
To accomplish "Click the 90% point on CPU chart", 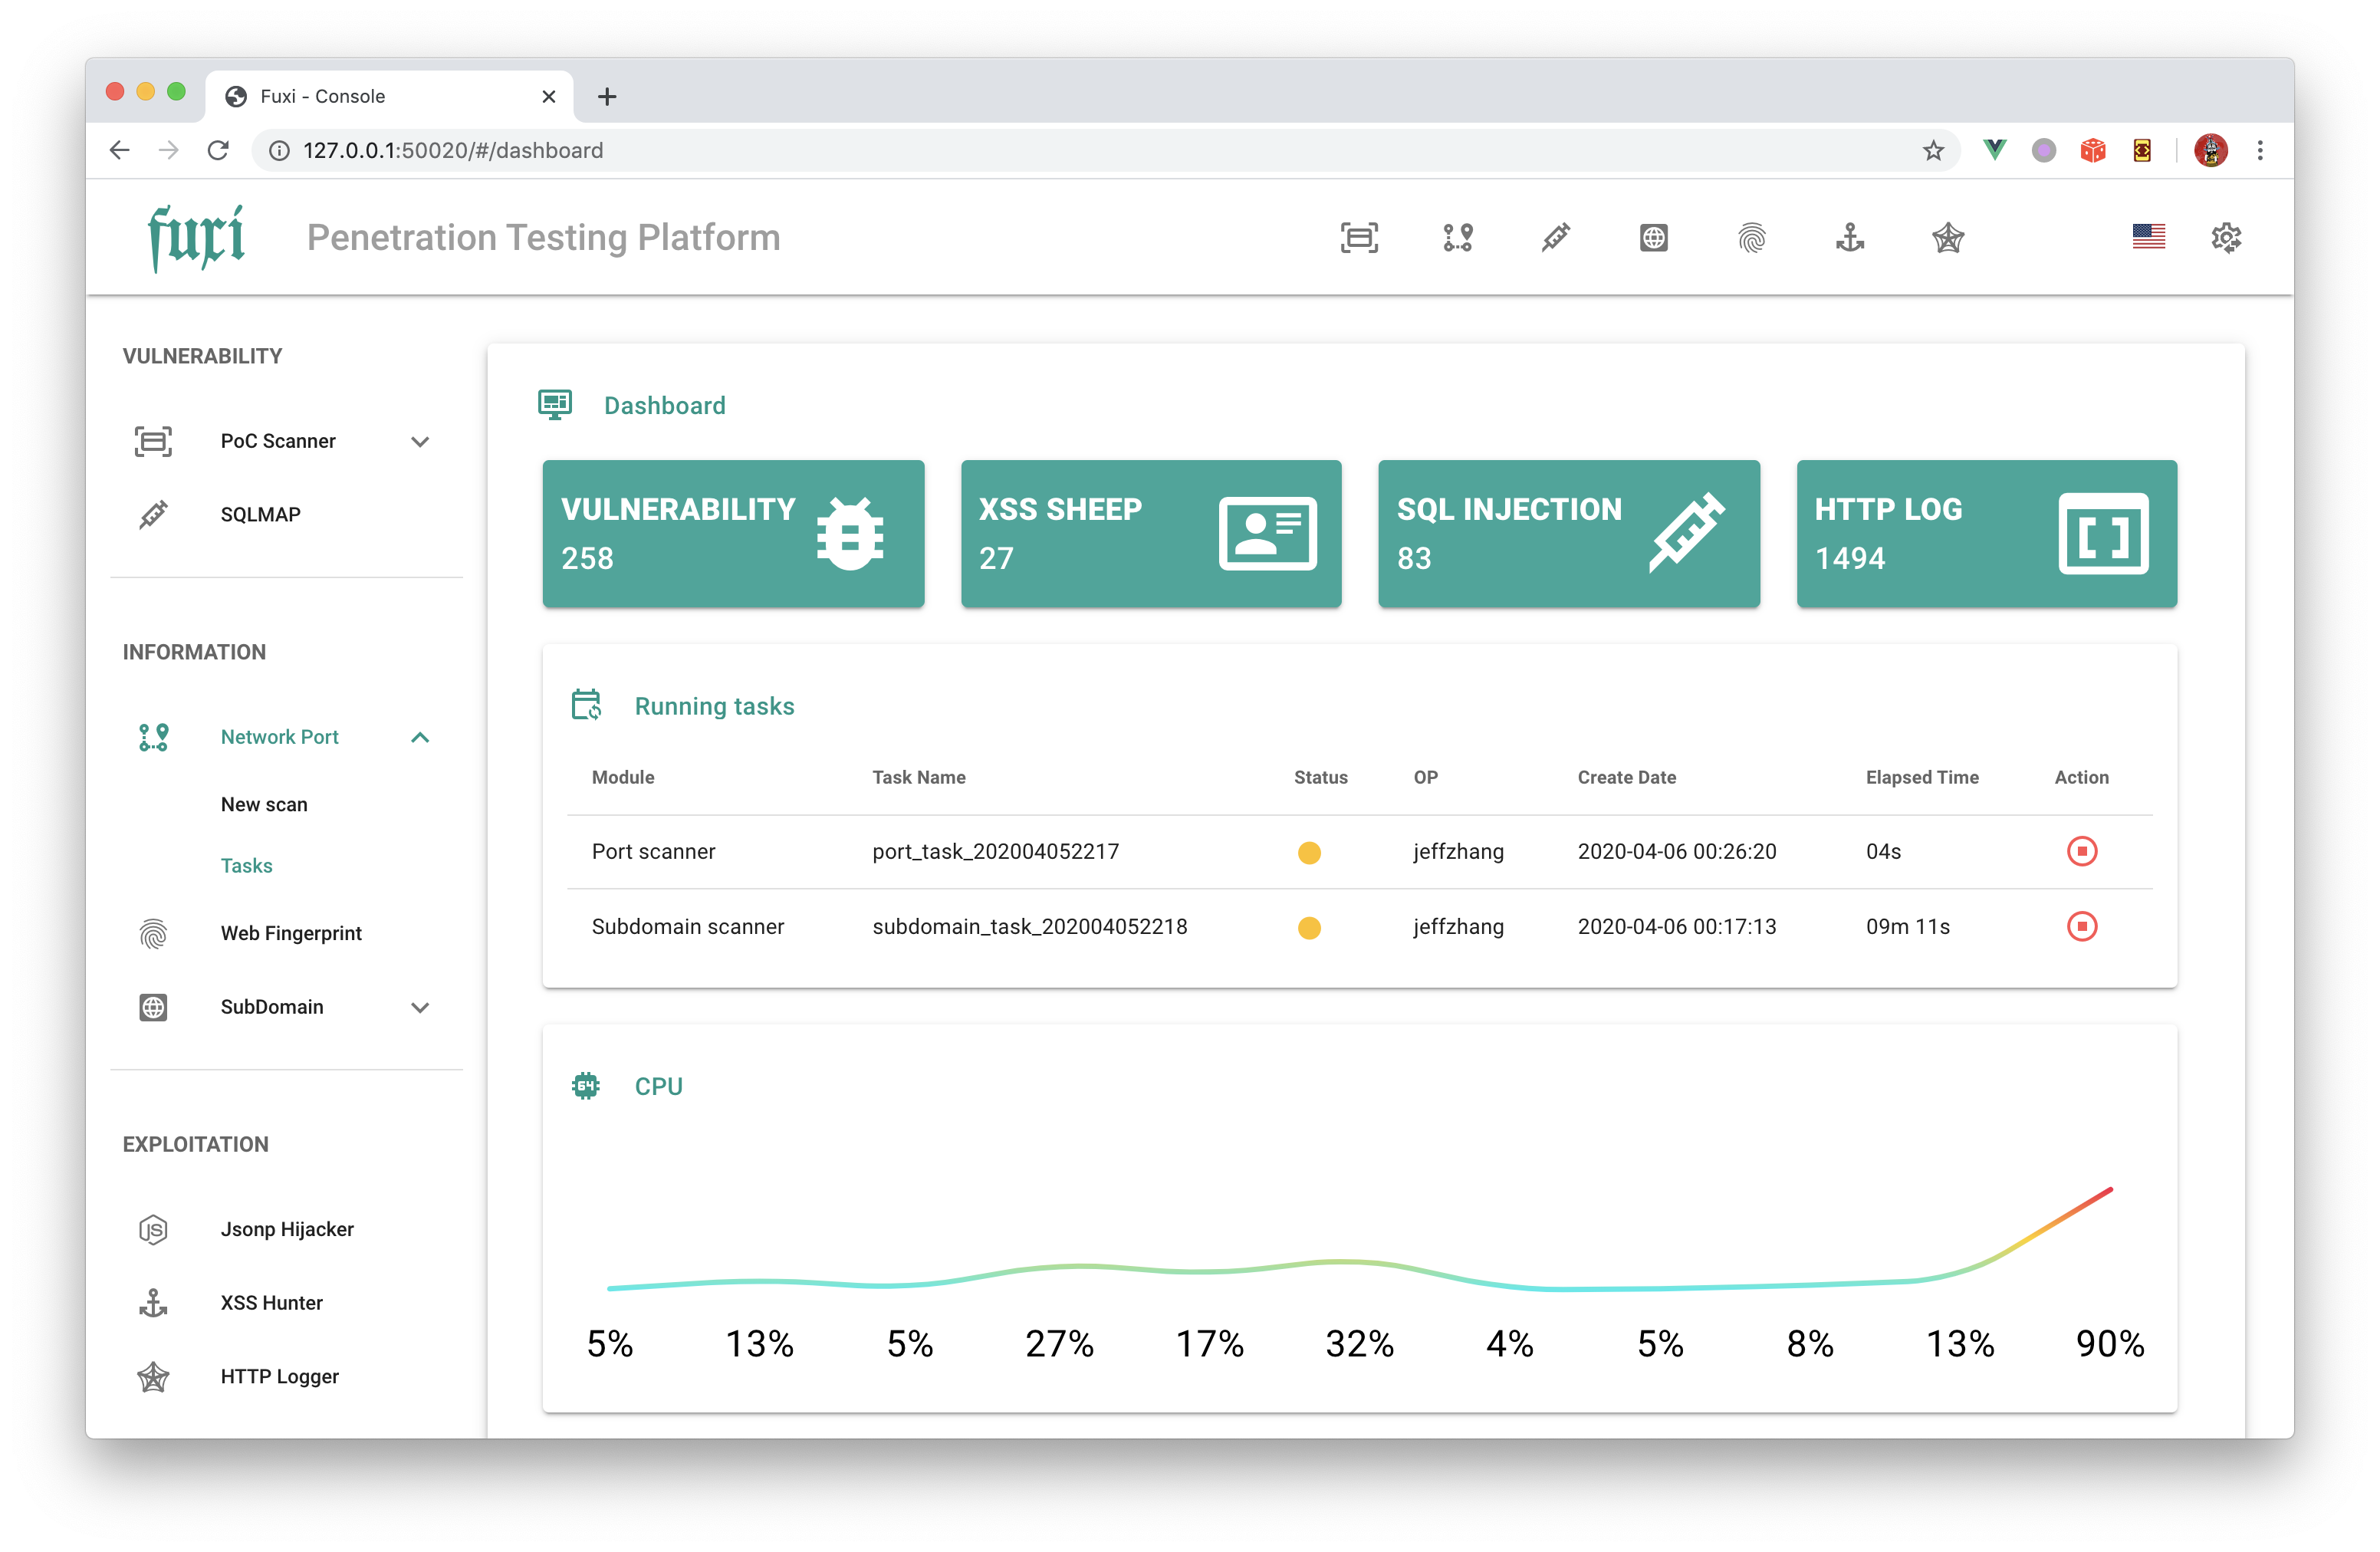I will tap(2111, 1190).
